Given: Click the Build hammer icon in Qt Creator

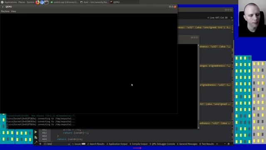Looking at the screenshot, I should coord(36,142).
